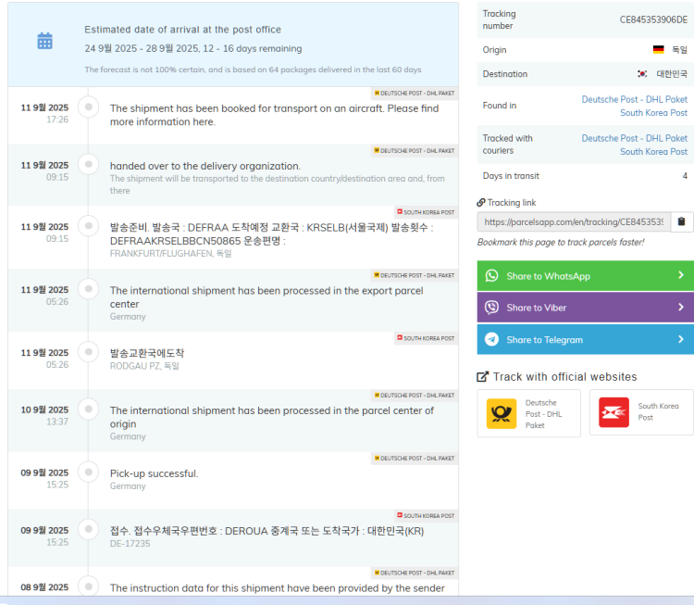Click the German flag icon beside Origin

pyautogui.click(x=658, y=50)
